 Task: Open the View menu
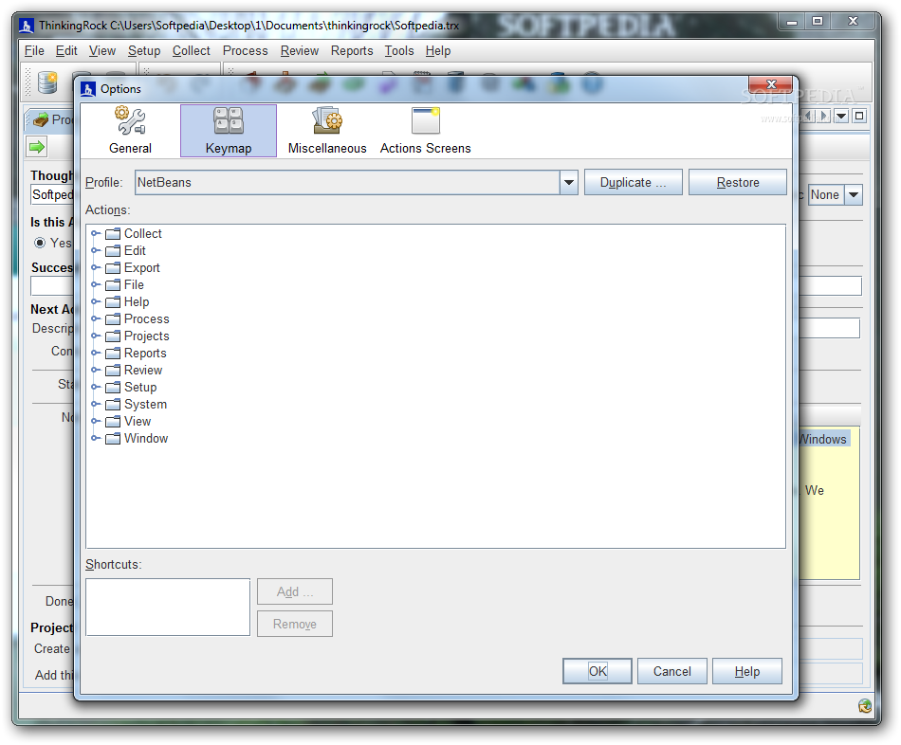point(102,51)
